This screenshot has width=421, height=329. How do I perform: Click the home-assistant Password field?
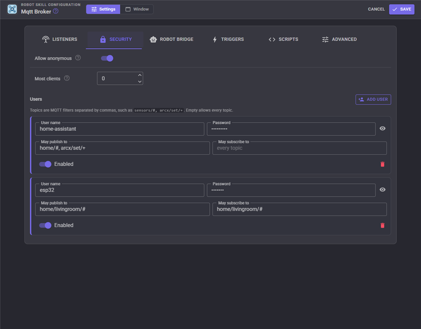pyautogui.click(x=291, y=129)
